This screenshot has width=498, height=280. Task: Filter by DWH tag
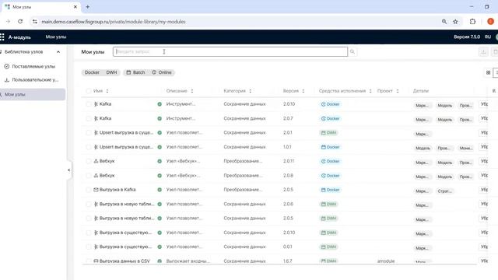111,72
